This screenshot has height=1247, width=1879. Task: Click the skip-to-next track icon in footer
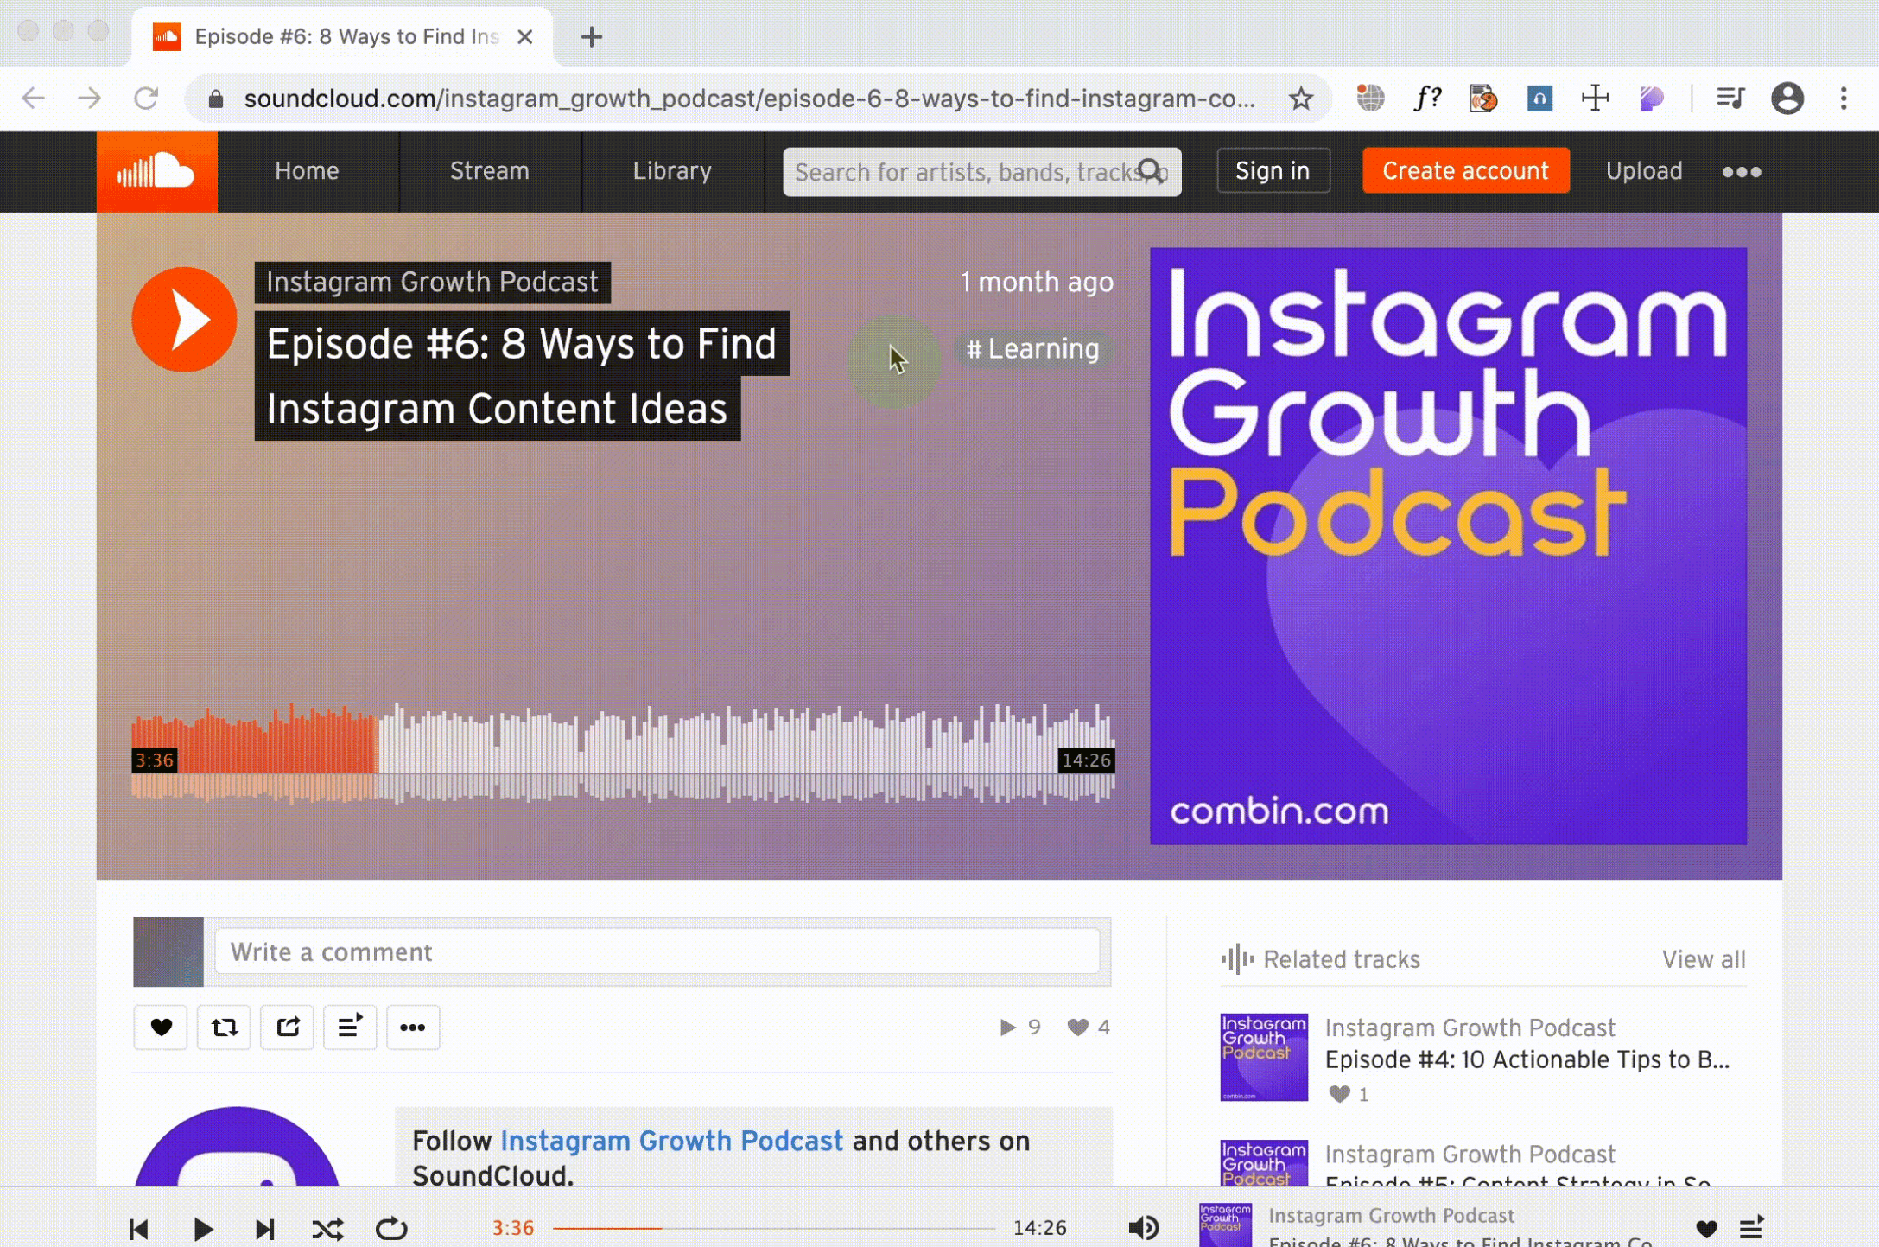coord(263,1227)
